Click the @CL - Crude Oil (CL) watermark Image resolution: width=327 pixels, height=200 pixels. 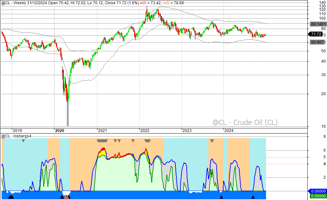(244, 122)
